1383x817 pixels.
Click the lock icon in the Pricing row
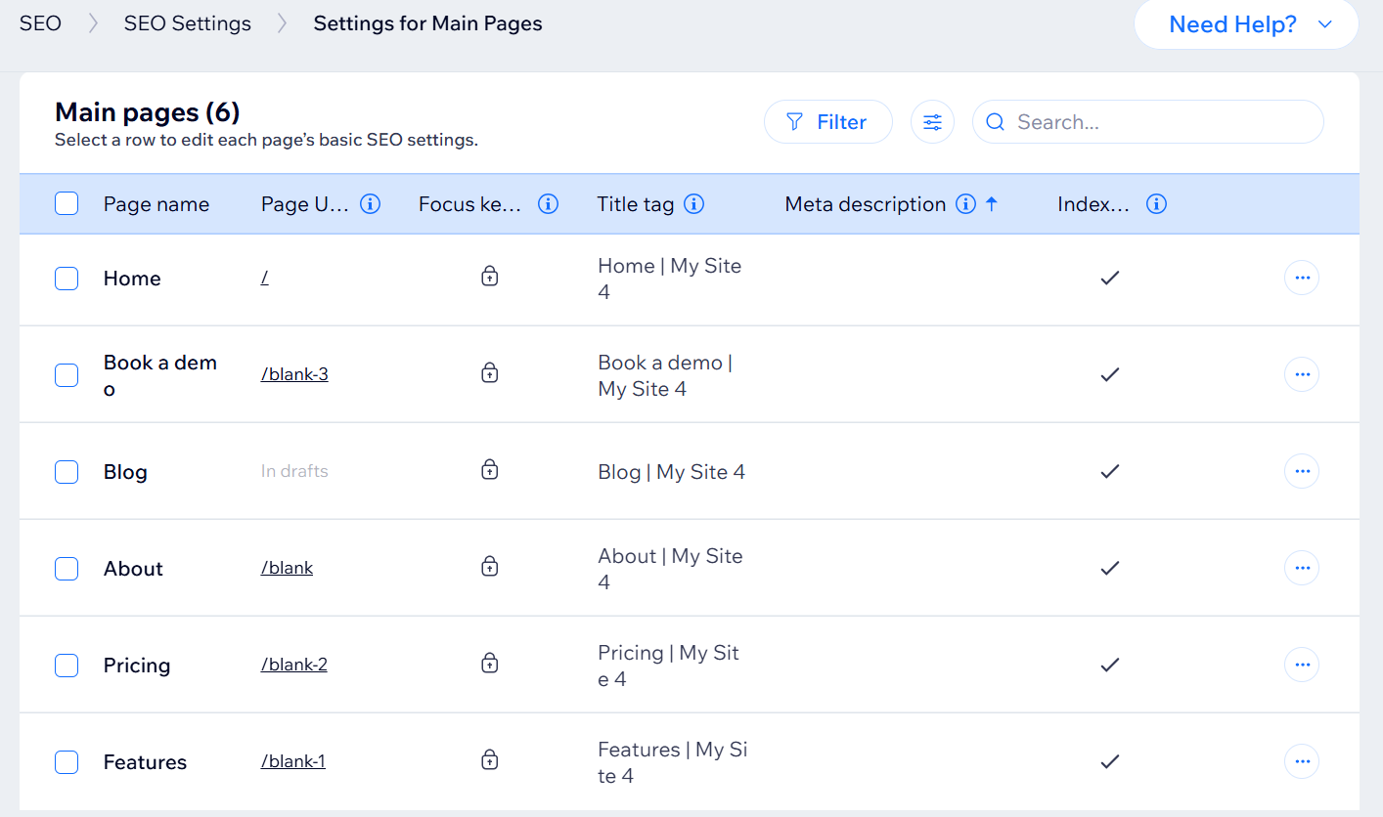tap(490, 665)
